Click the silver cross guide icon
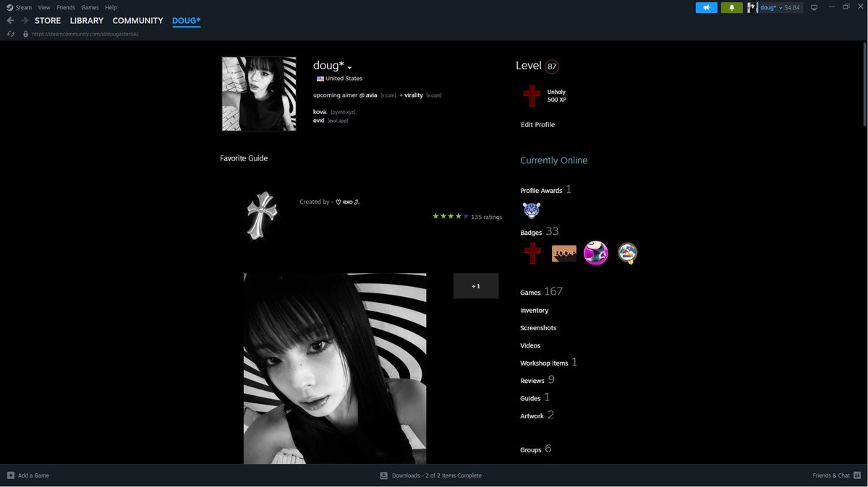868x487 pixels. point(262,215)
